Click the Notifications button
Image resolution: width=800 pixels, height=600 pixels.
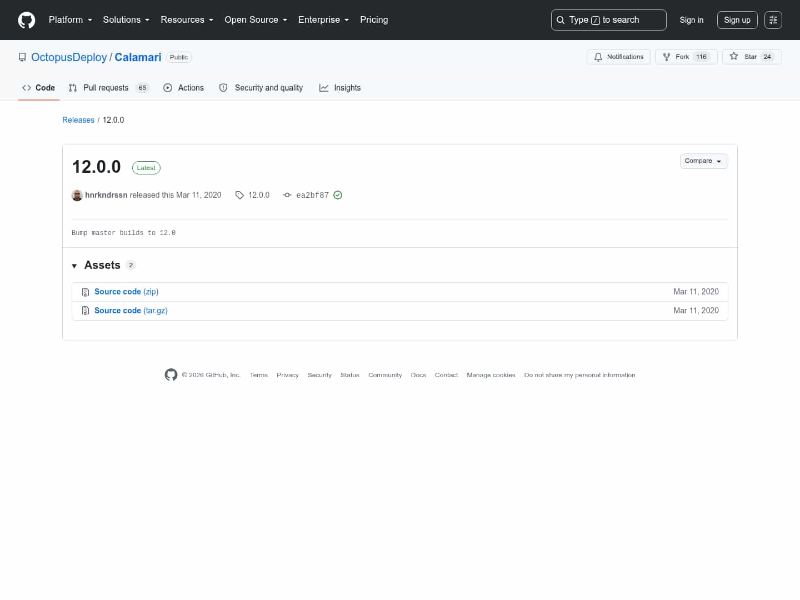pyautogui.click(x=618, y=57)
